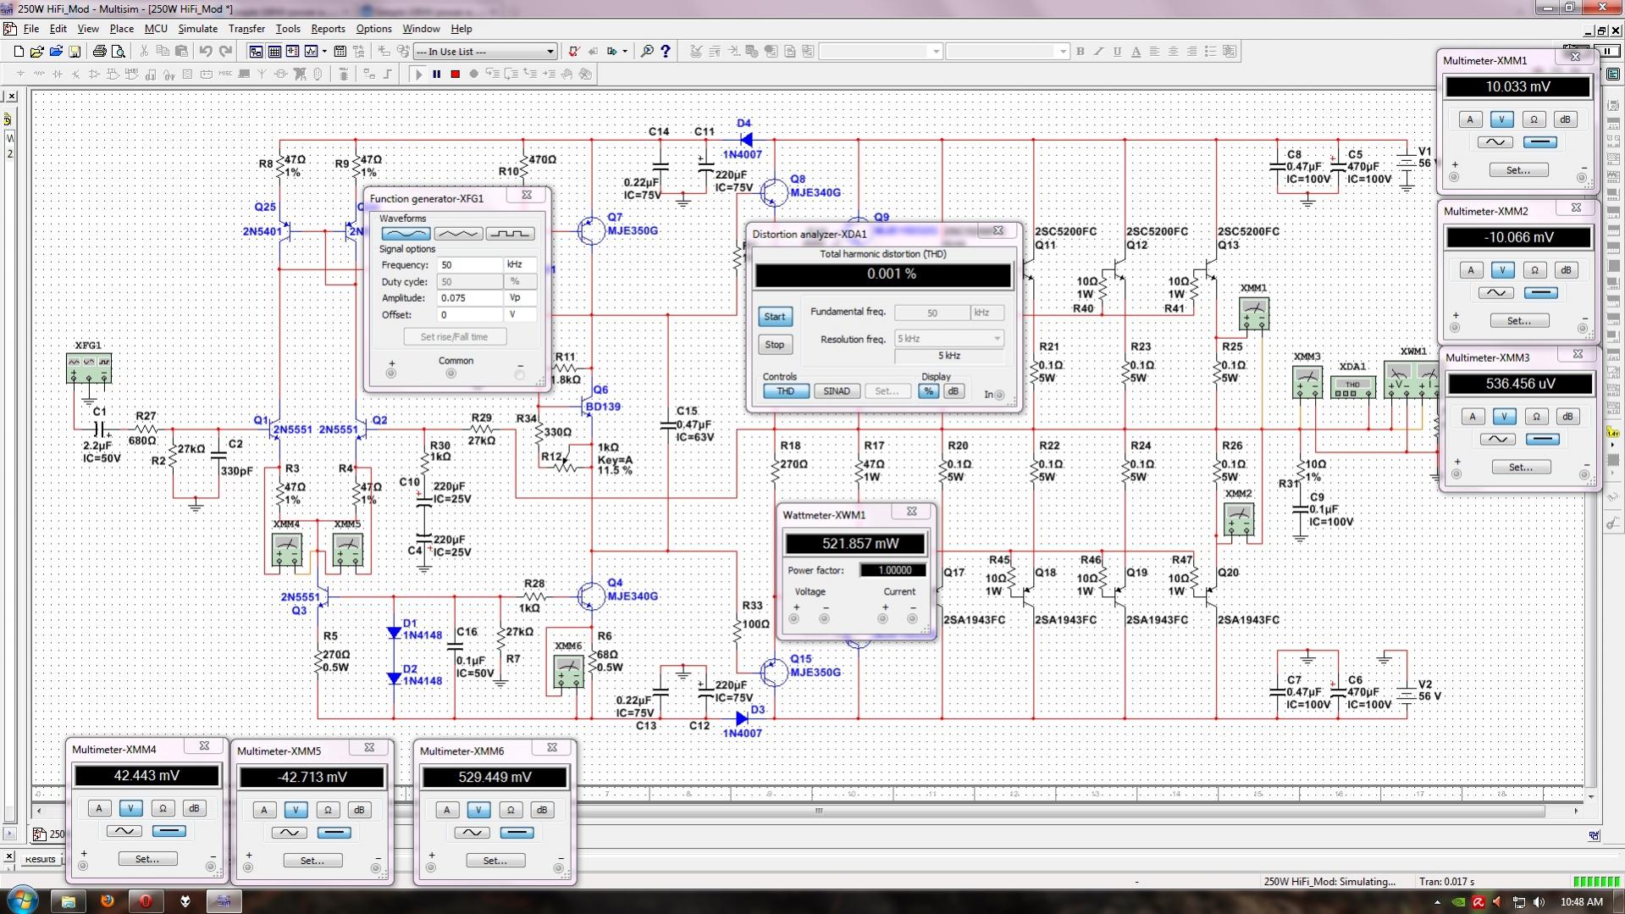This screenshot has width=1625, height=914.
Task: Open the offset unit V selector
Action: (520, 315)
